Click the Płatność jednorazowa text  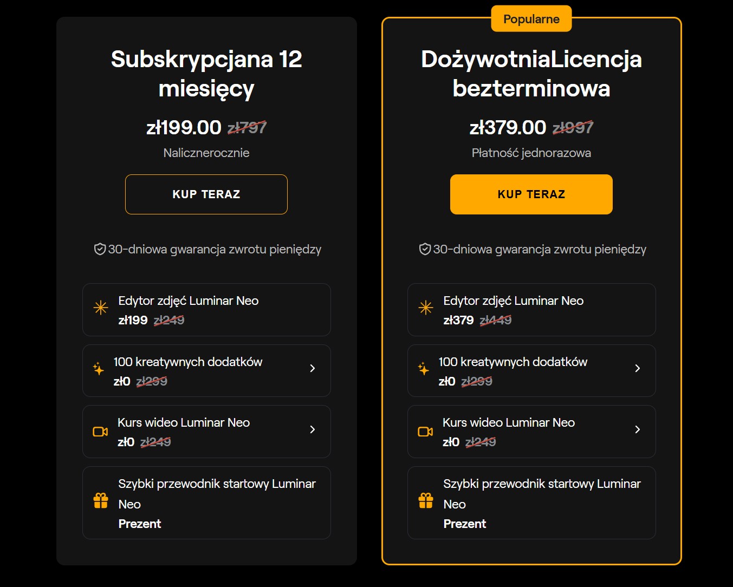[x=531, y=153]
